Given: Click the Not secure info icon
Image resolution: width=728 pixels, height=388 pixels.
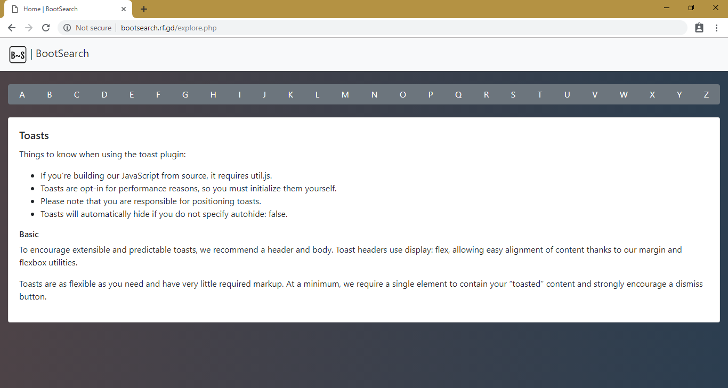Looking at the screenshot, I should [67, 28].
